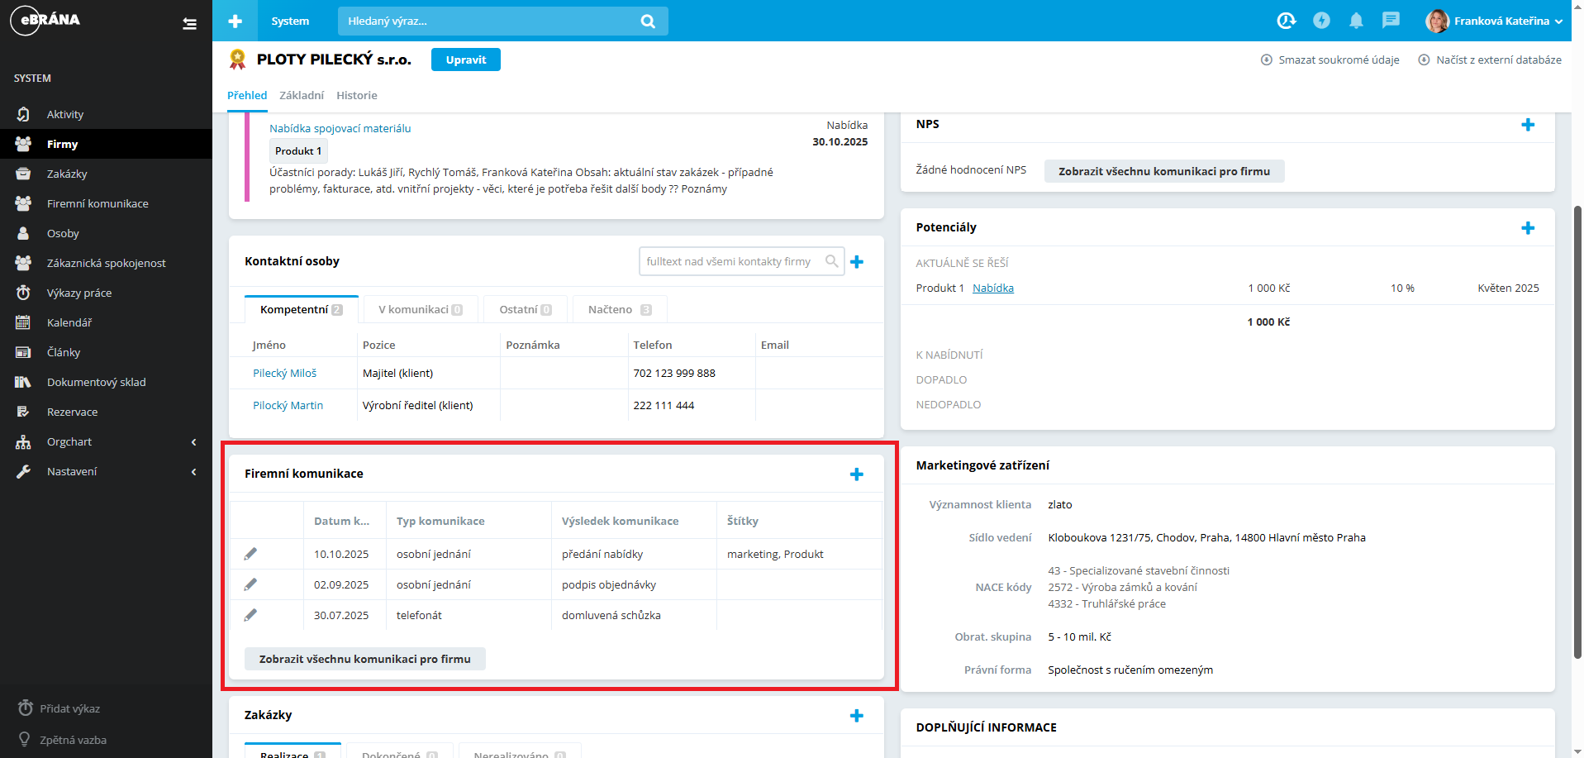1584x758 pixels.
Task: Select the V komunikaci contacts tab
Action: coord(420,309)
